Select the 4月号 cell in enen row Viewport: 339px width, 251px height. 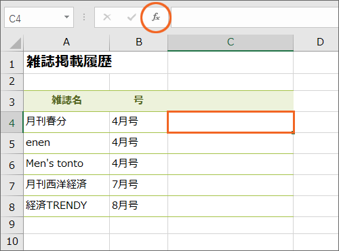coord(139,143)
